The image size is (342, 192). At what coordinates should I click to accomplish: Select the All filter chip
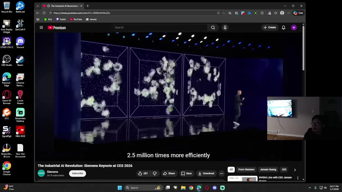pos(231,170)
